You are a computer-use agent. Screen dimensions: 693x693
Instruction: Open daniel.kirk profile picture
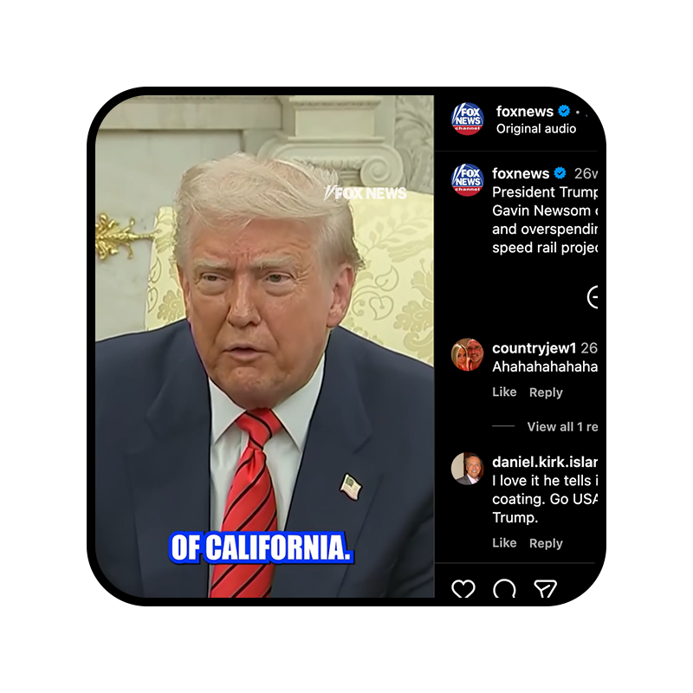pos(467,469)
